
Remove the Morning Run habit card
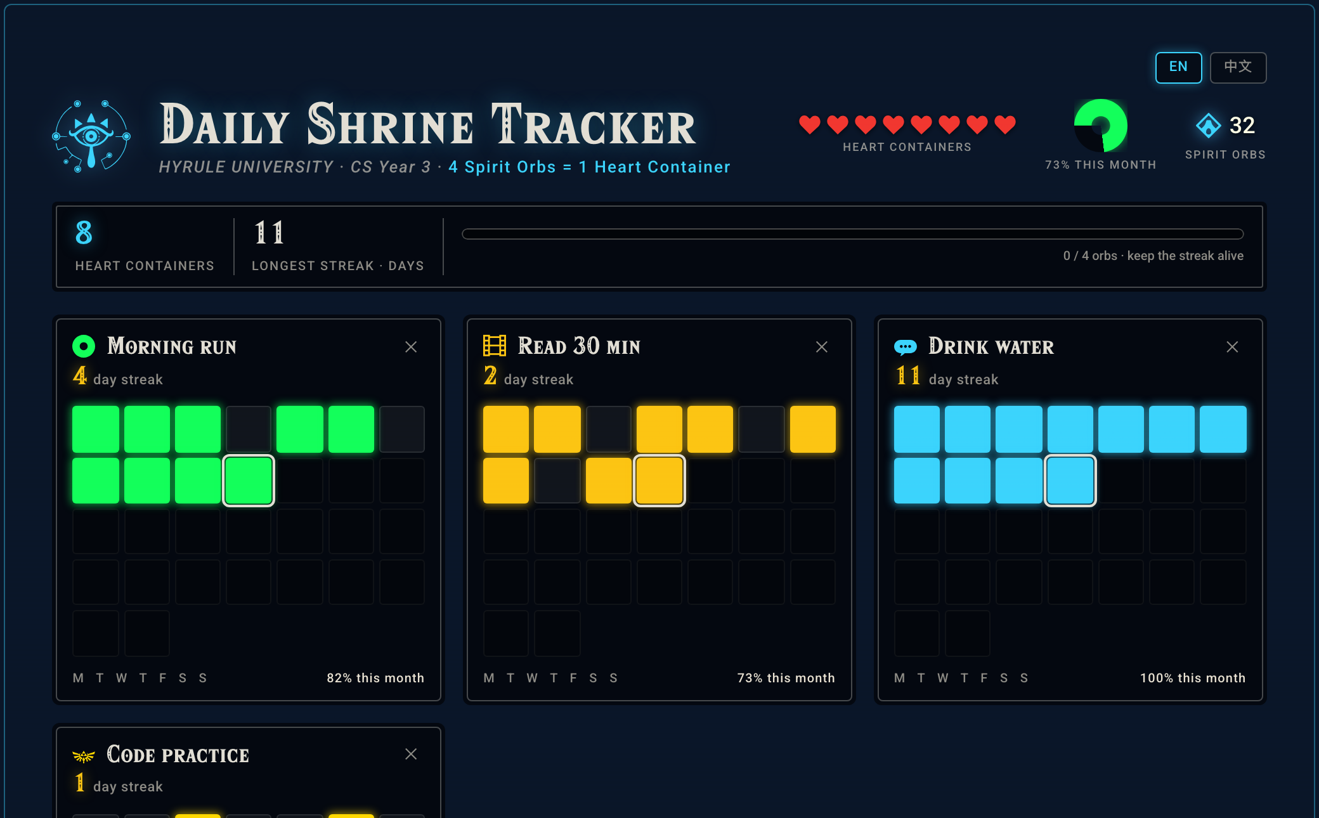point(411,347)
